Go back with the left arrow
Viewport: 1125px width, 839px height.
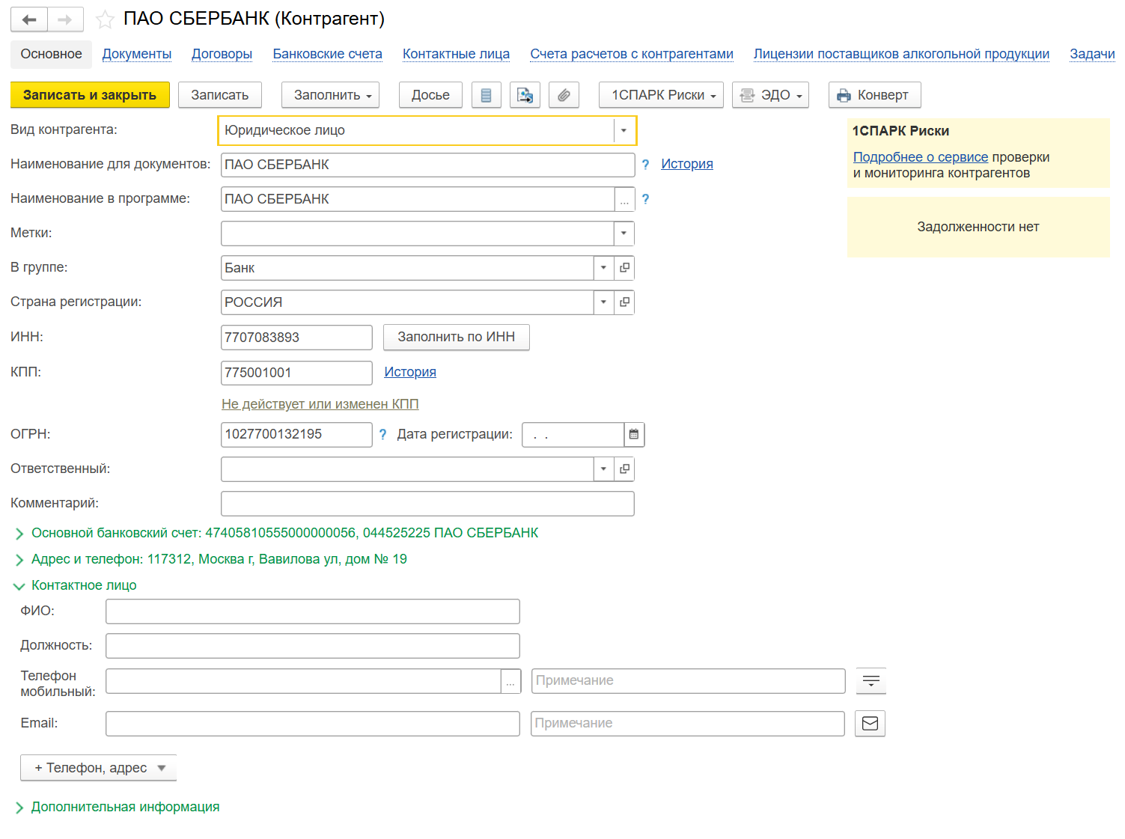coord(29,19)
